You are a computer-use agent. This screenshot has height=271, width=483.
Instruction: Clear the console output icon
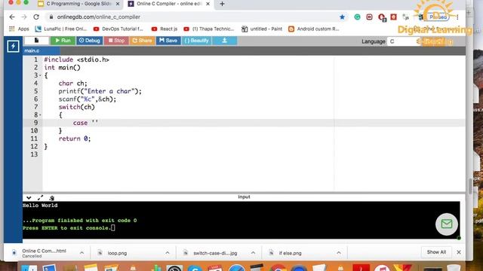[x=51, y=198]
